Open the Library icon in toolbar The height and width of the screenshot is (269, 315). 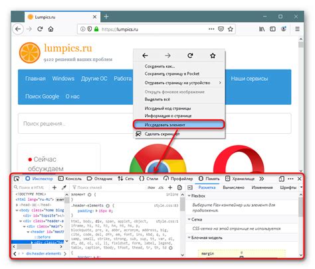pyautogui.click(x=262, y=29)
